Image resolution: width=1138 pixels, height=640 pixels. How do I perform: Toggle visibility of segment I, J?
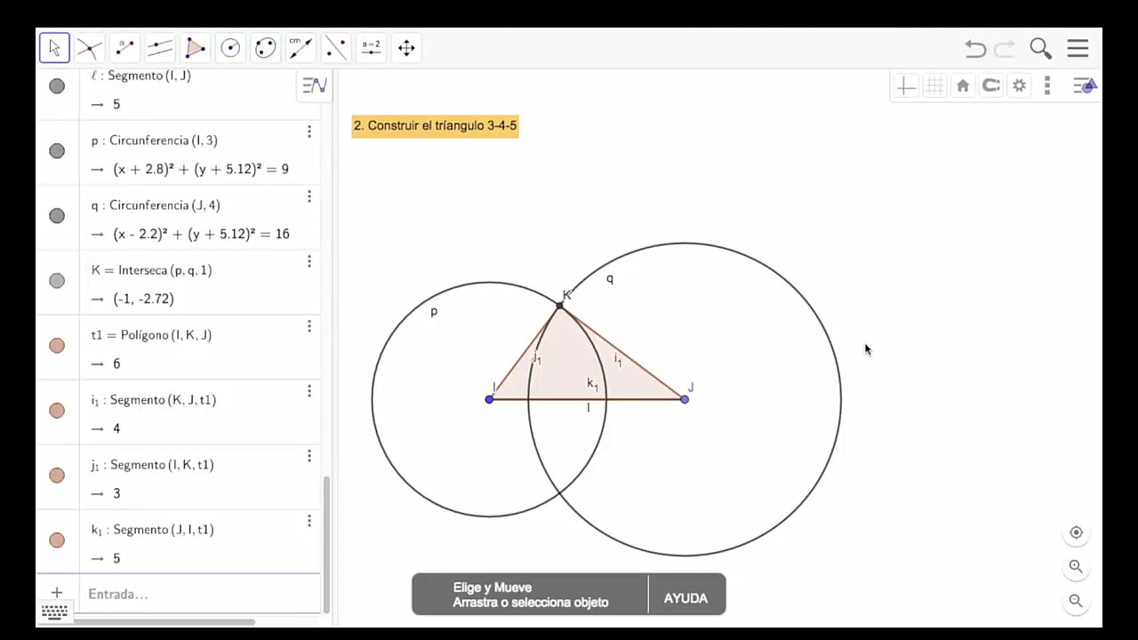click(x=57, y=86)
